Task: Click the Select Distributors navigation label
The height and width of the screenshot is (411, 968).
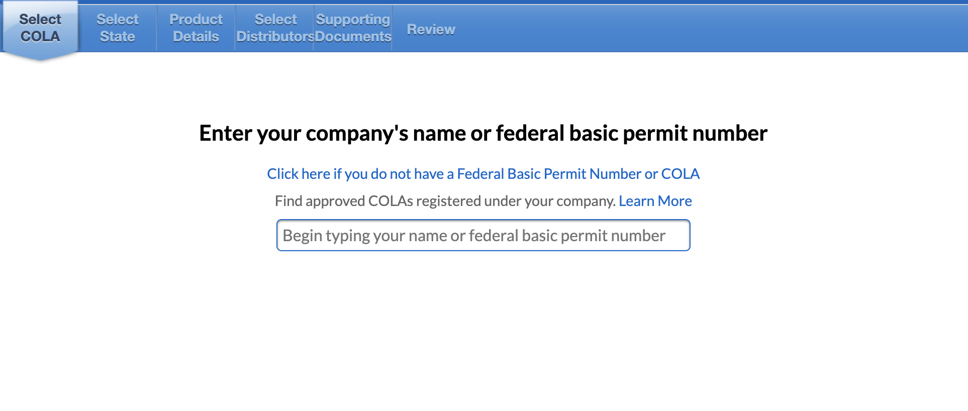Action: [274, 28]
